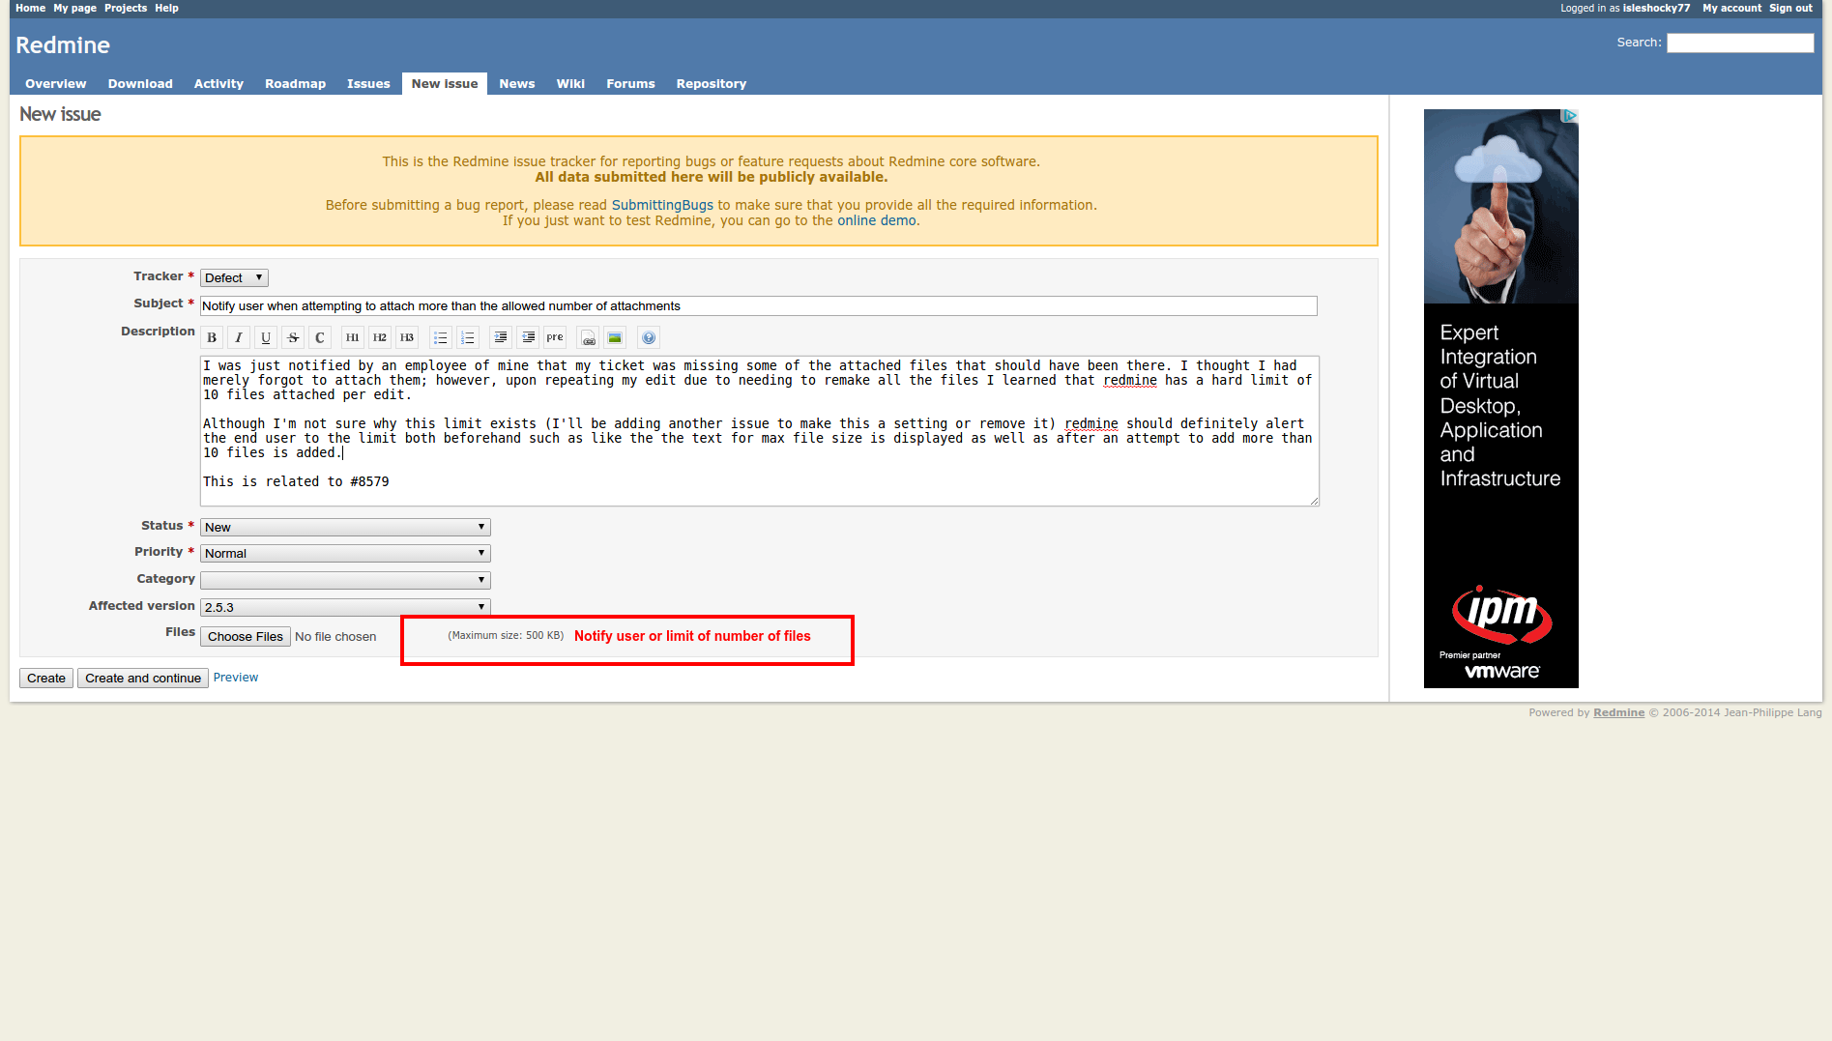Insert wiki page link icon

pos(588,337)
